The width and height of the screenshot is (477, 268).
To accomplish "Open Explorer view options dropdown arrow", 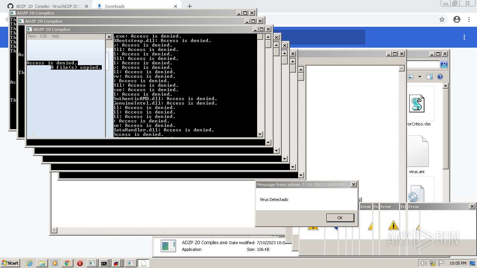I will [x=420, y=77].
